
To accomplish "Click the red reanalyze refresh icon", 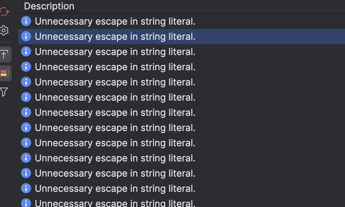I will (4, 12).
